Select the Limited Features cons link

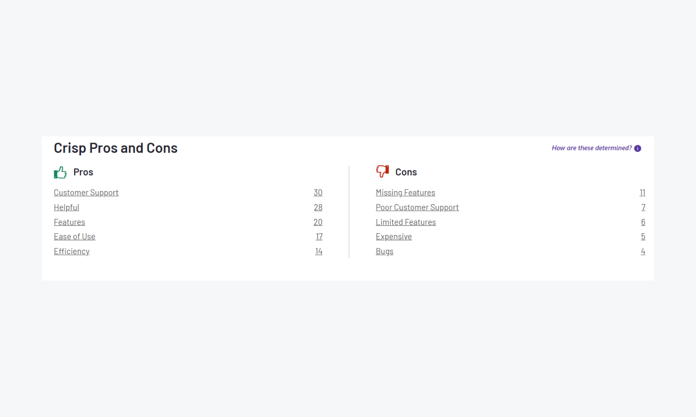406,222
